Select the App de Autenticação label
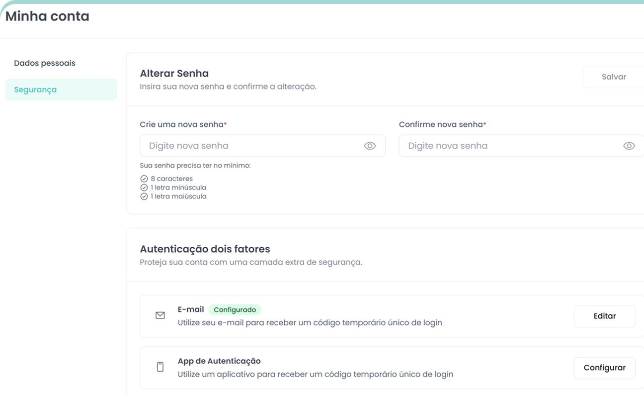Viewport: 644px width, 395px height. click(x=219, y=361)
